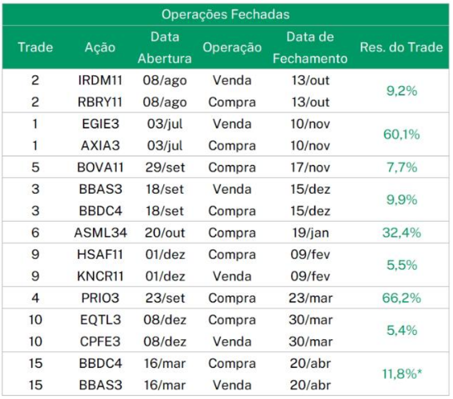This screenshot has width=453, height=399.
Task: Click the 60,1% trade result
Action: click(x=401, y=134)
